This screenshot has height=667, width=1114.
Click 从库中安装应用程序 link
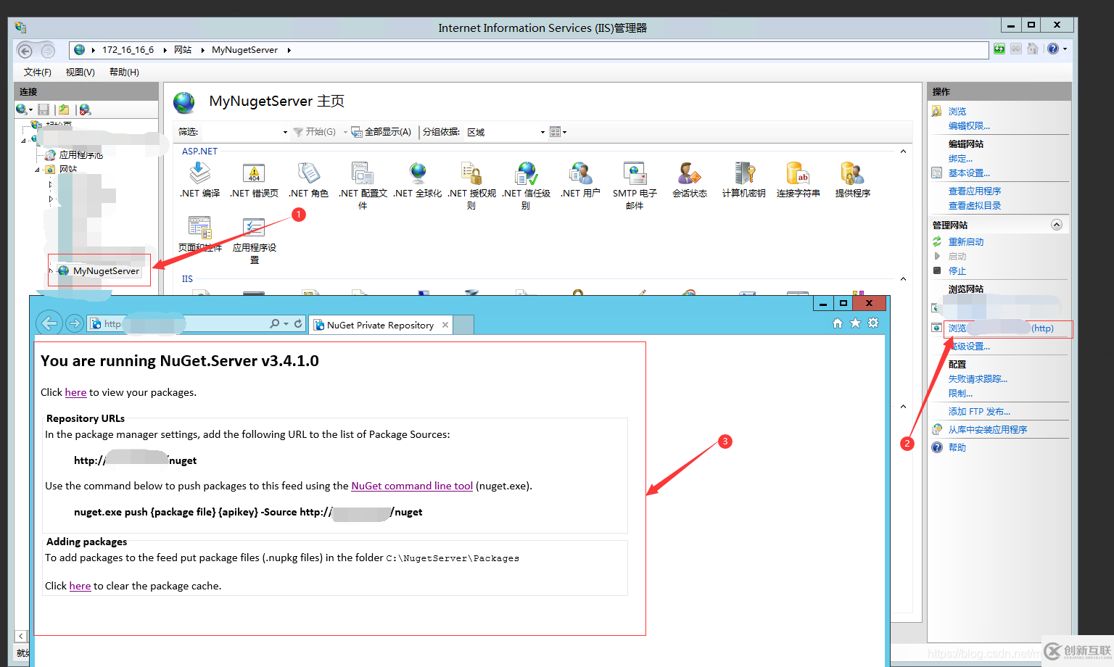pyautogui.click(x=988, y=430)
